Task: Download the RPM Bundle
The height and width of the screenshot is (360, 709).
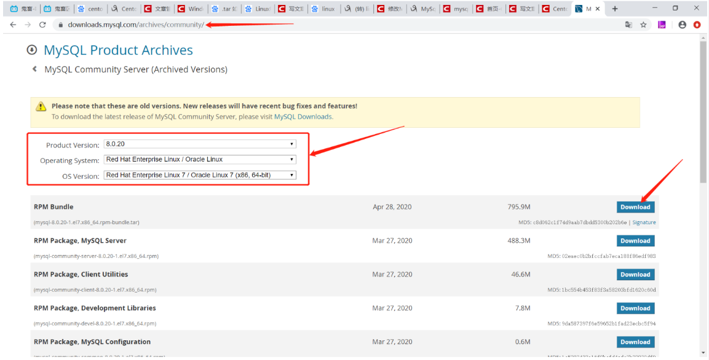Action: (635, 207)
